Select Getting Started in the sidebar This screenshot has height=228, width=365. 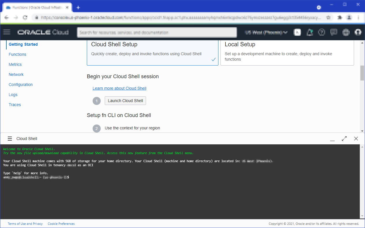pyautogui.click(x=23, y=44)
